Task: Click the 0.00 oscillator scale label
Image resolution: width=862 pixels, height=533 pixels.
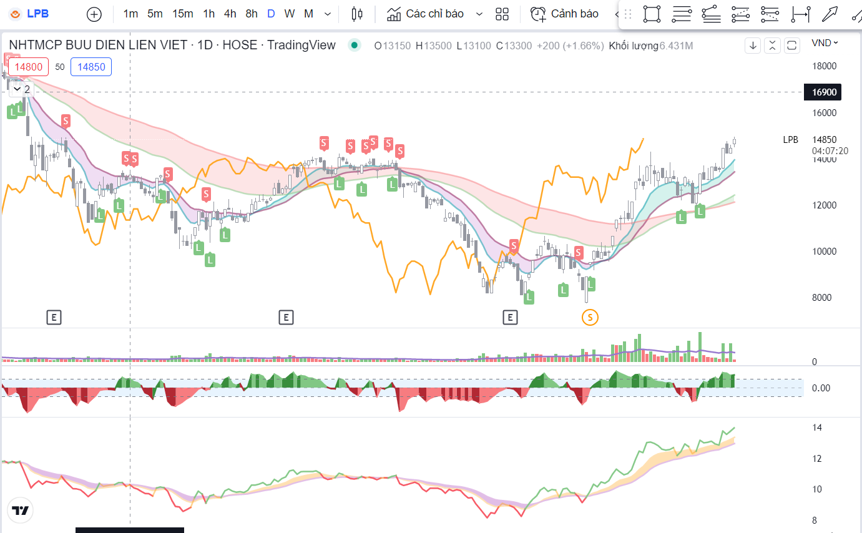Action: click(821, 388)
